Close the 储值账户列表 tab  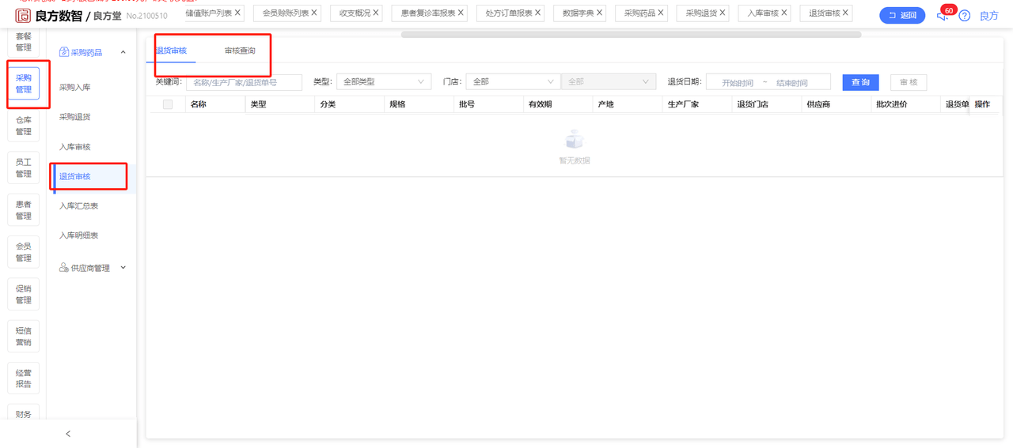click(x=237, y=13)
